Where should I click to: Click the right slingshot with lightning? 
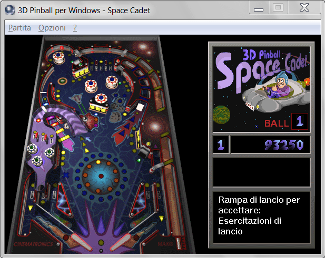tap(139, 200)
